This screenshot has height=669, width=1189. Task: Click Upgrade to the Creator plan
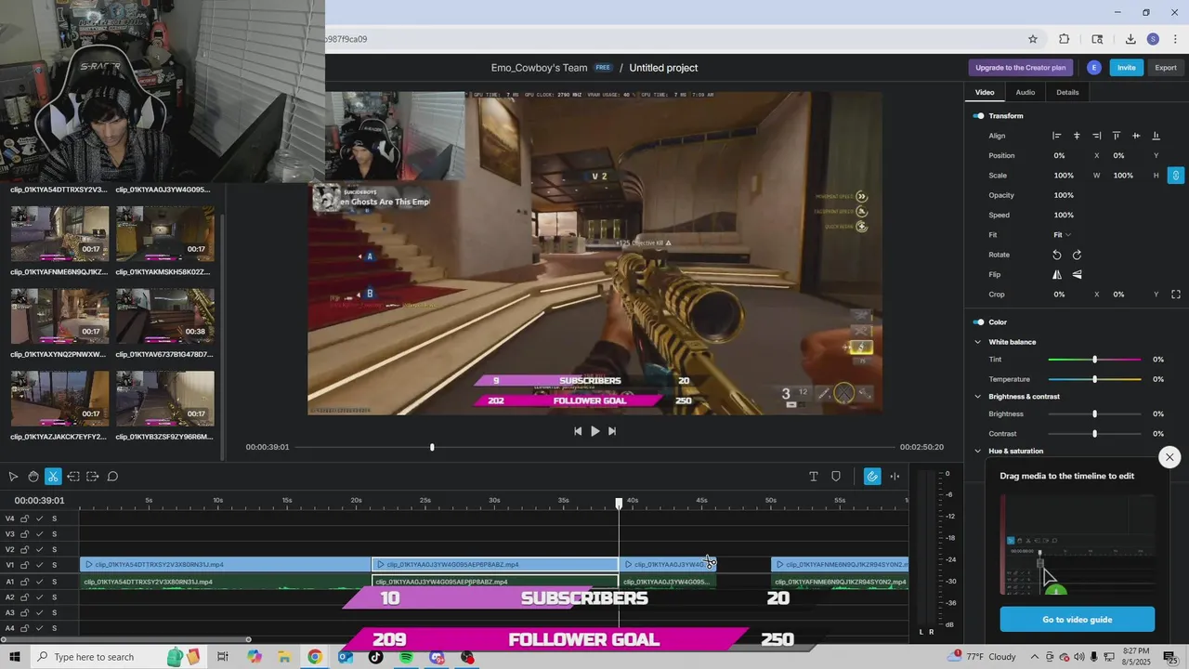pos(1021,68)
